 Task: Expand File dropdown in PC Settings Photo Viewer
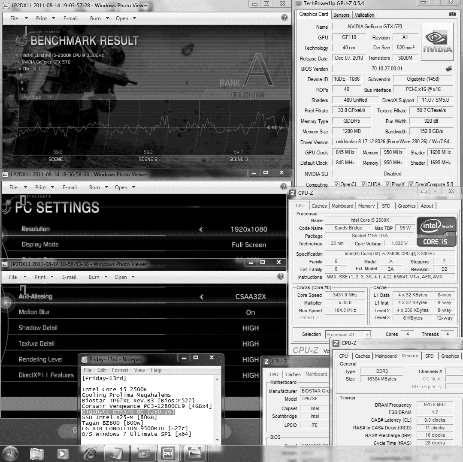[25, 187]
